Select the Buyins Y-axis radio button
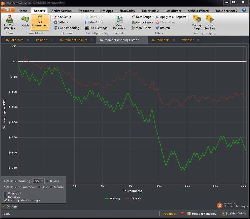 coord(47,181)
